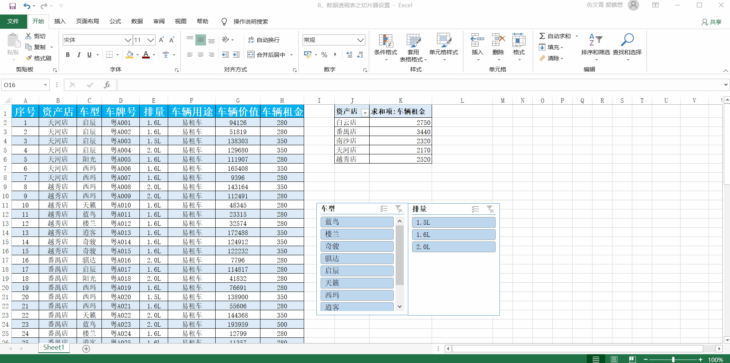Switch to Page Layout view in status bar
Screen dimensions: 730x363
(614, 360)
